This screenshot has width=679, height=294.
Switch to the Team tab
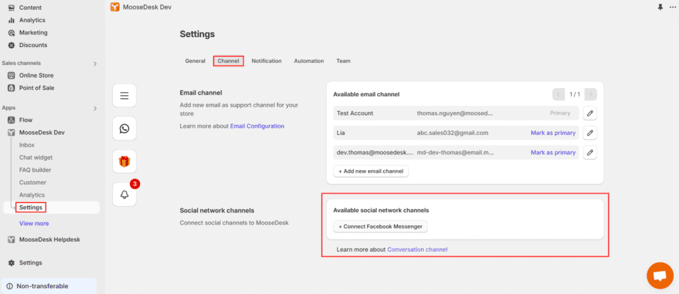click(x=343, y=61)
